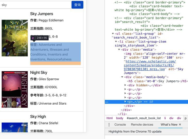Open the Sky High book cover thumbnail
The width and height of the screenshot is (188, 139).
coord(15,127)
